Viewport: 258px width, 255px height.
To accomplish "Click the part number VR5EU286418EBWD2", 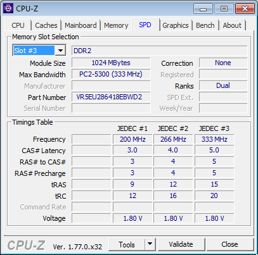I will pos(111,97).
